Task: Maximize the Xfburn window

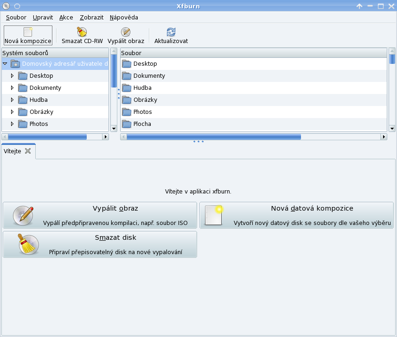Action: (381, 6)
